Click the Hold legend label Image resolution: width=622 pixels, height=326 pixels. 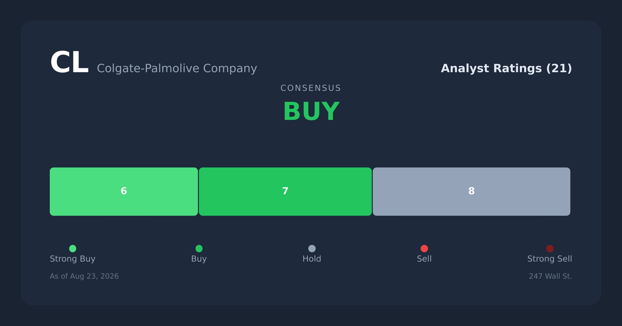(312, 259)
